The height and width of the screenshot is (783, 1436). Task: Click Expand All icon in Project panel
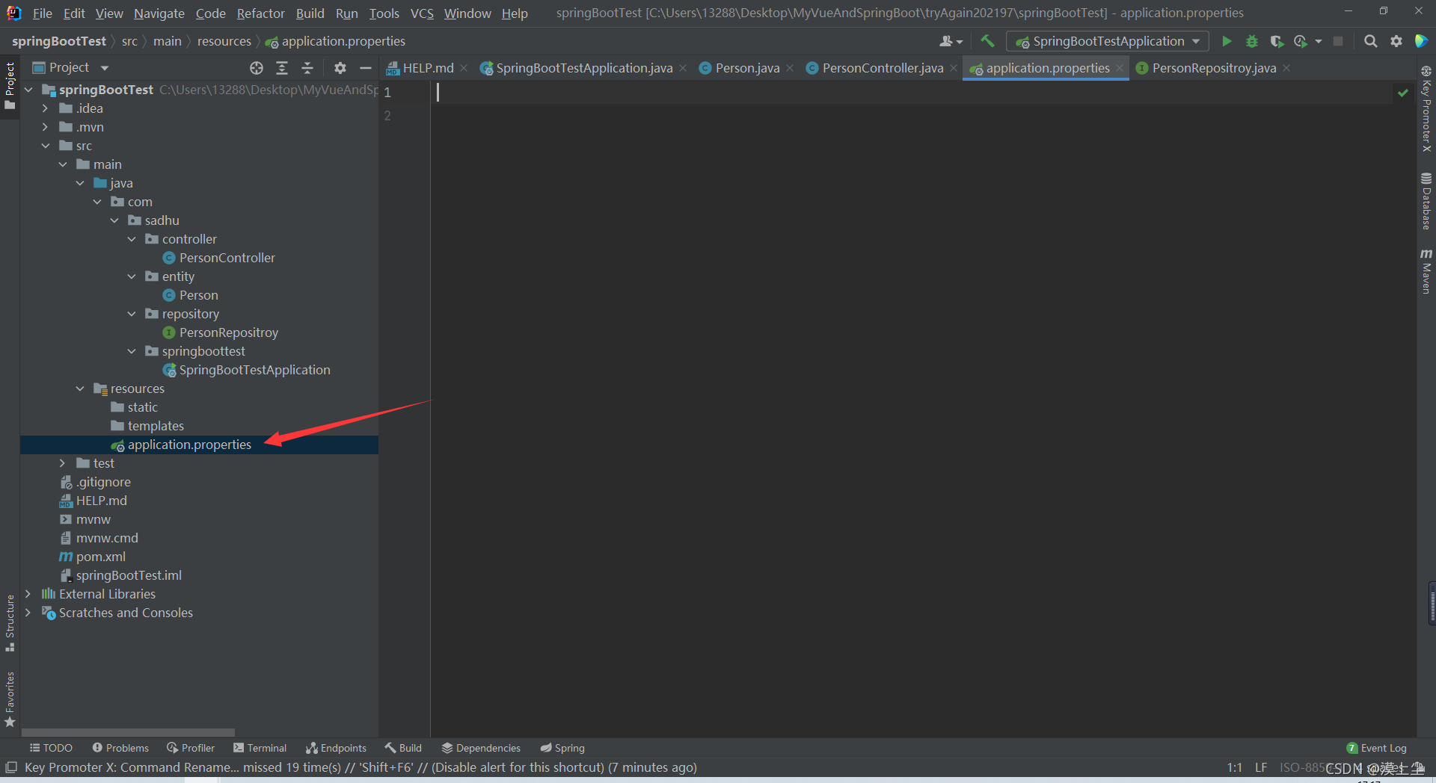[x=282, y=68]
